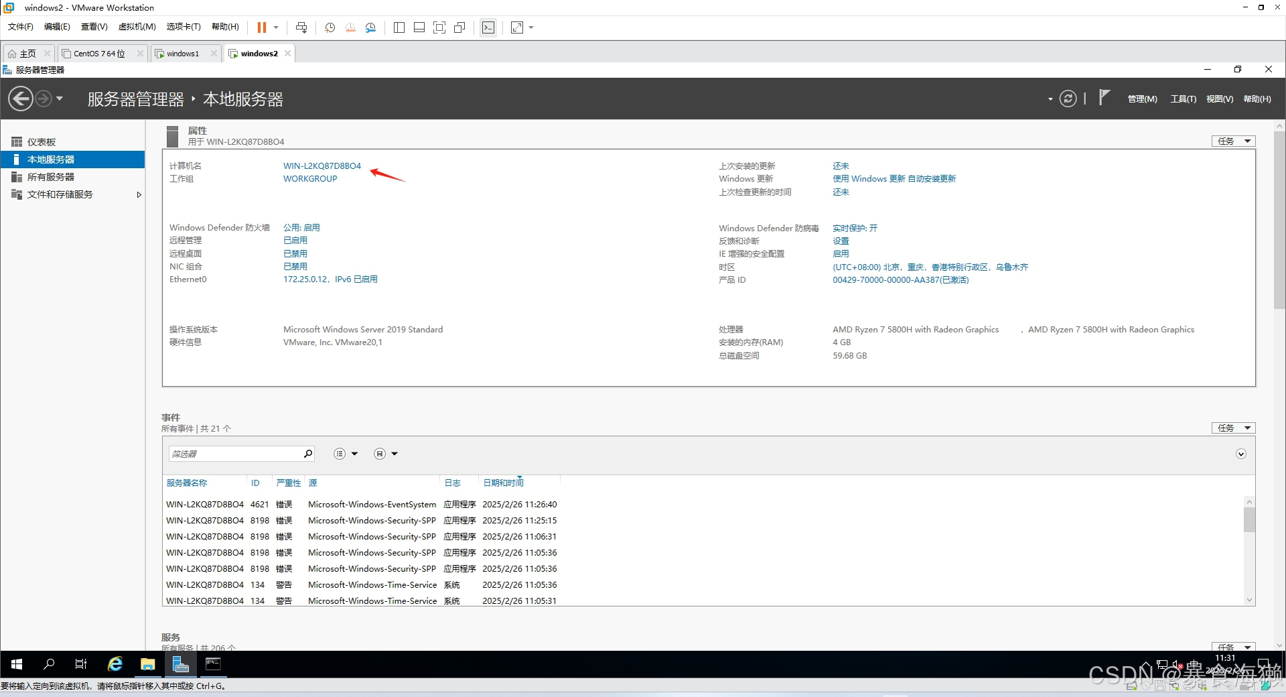Switch to the CentOS 7 64 位 tab

click(x=98, y=54)
